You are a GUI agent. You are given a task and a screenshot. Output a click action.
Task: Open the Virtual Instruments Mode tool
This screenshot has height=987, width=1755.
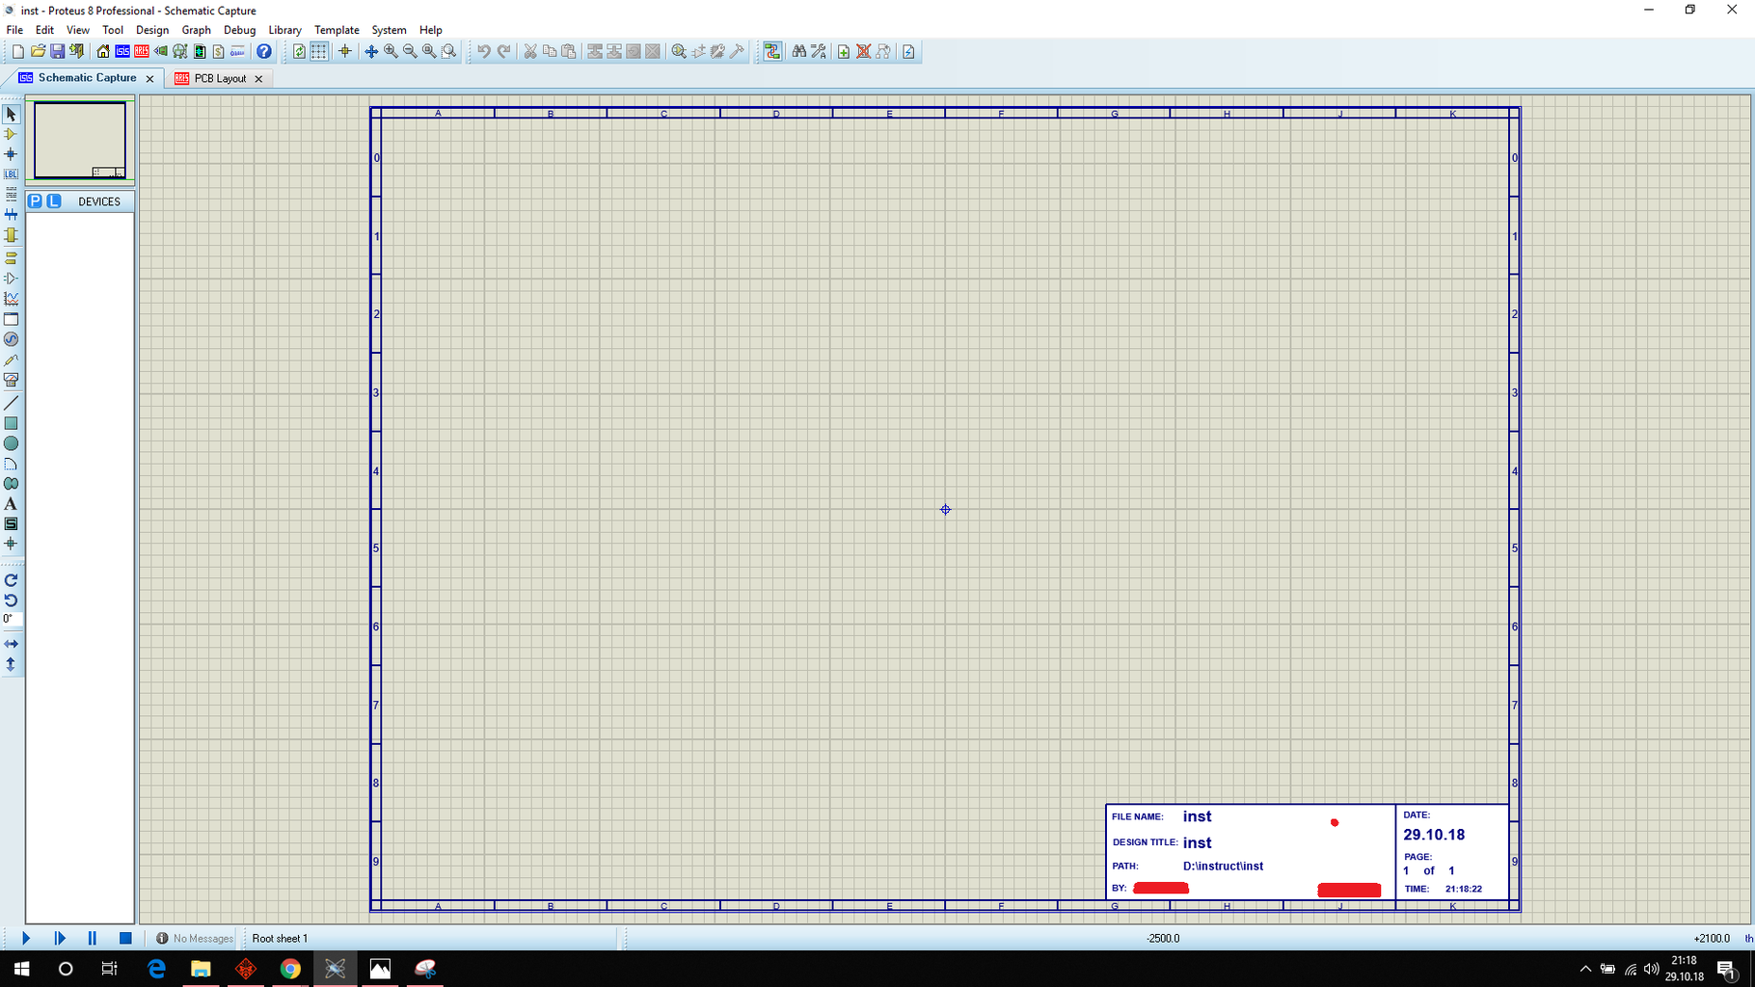[11, 380]
